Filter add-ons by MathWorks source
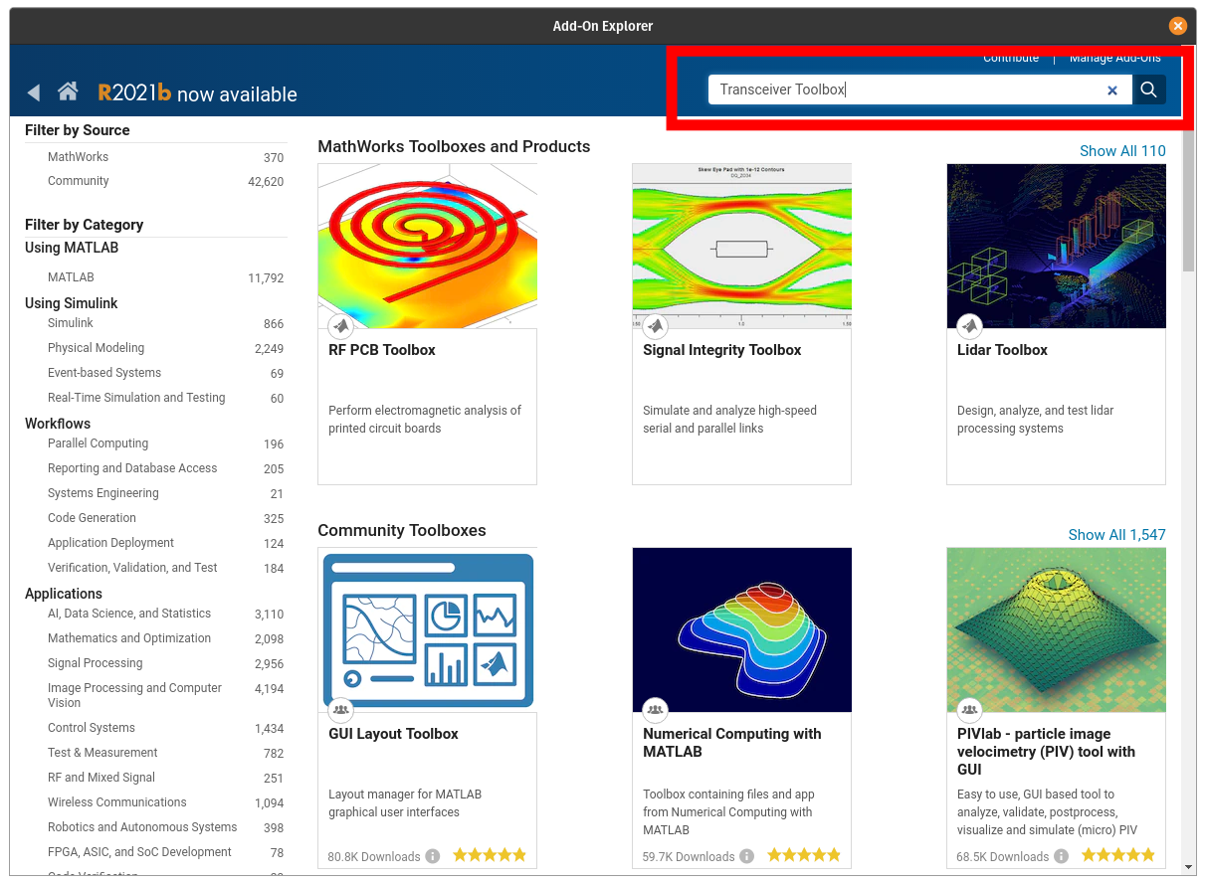This screenshot has width=1206, height=885. 80,156
